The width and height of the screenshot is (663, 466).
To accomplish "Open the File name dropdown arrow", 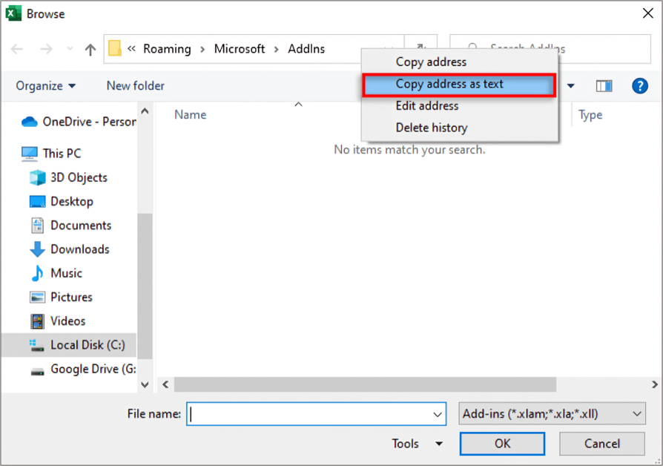I will tap(438, 414).
